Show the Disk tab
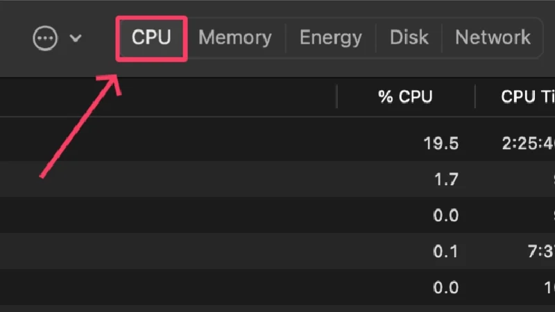Image resolution: width=555 pixels, height=312 pixels. pyautogui.click(x=409, y=37)
